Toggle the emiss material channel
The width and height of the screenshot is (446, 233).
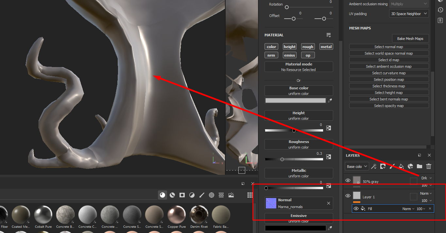(x=290, y=55)
